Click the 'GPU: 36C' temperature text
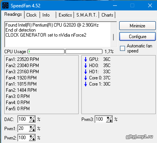The height and width of the screenshot is (143, 157). click(100, 59)
